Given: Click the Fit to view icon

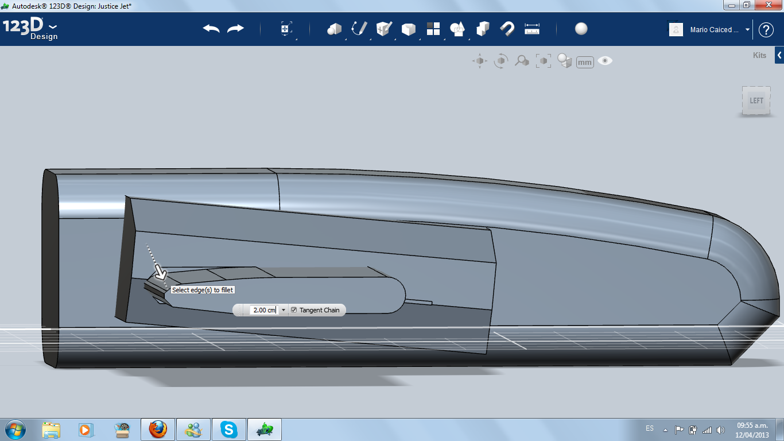Looking at the screenshot, I should [543, 61].
